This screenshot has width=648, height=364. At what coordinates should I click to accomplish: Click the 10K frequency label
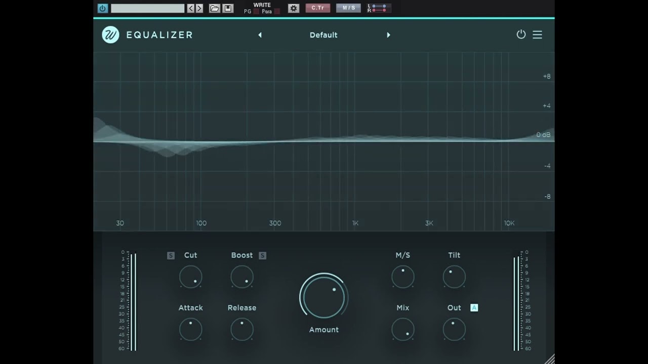tap(509, 223)
